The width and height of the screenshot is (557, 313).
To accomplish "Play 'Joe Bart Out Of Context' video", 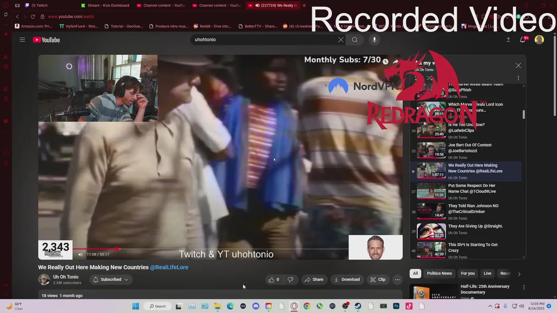I will pyautogui.click(x=466, y=151).
